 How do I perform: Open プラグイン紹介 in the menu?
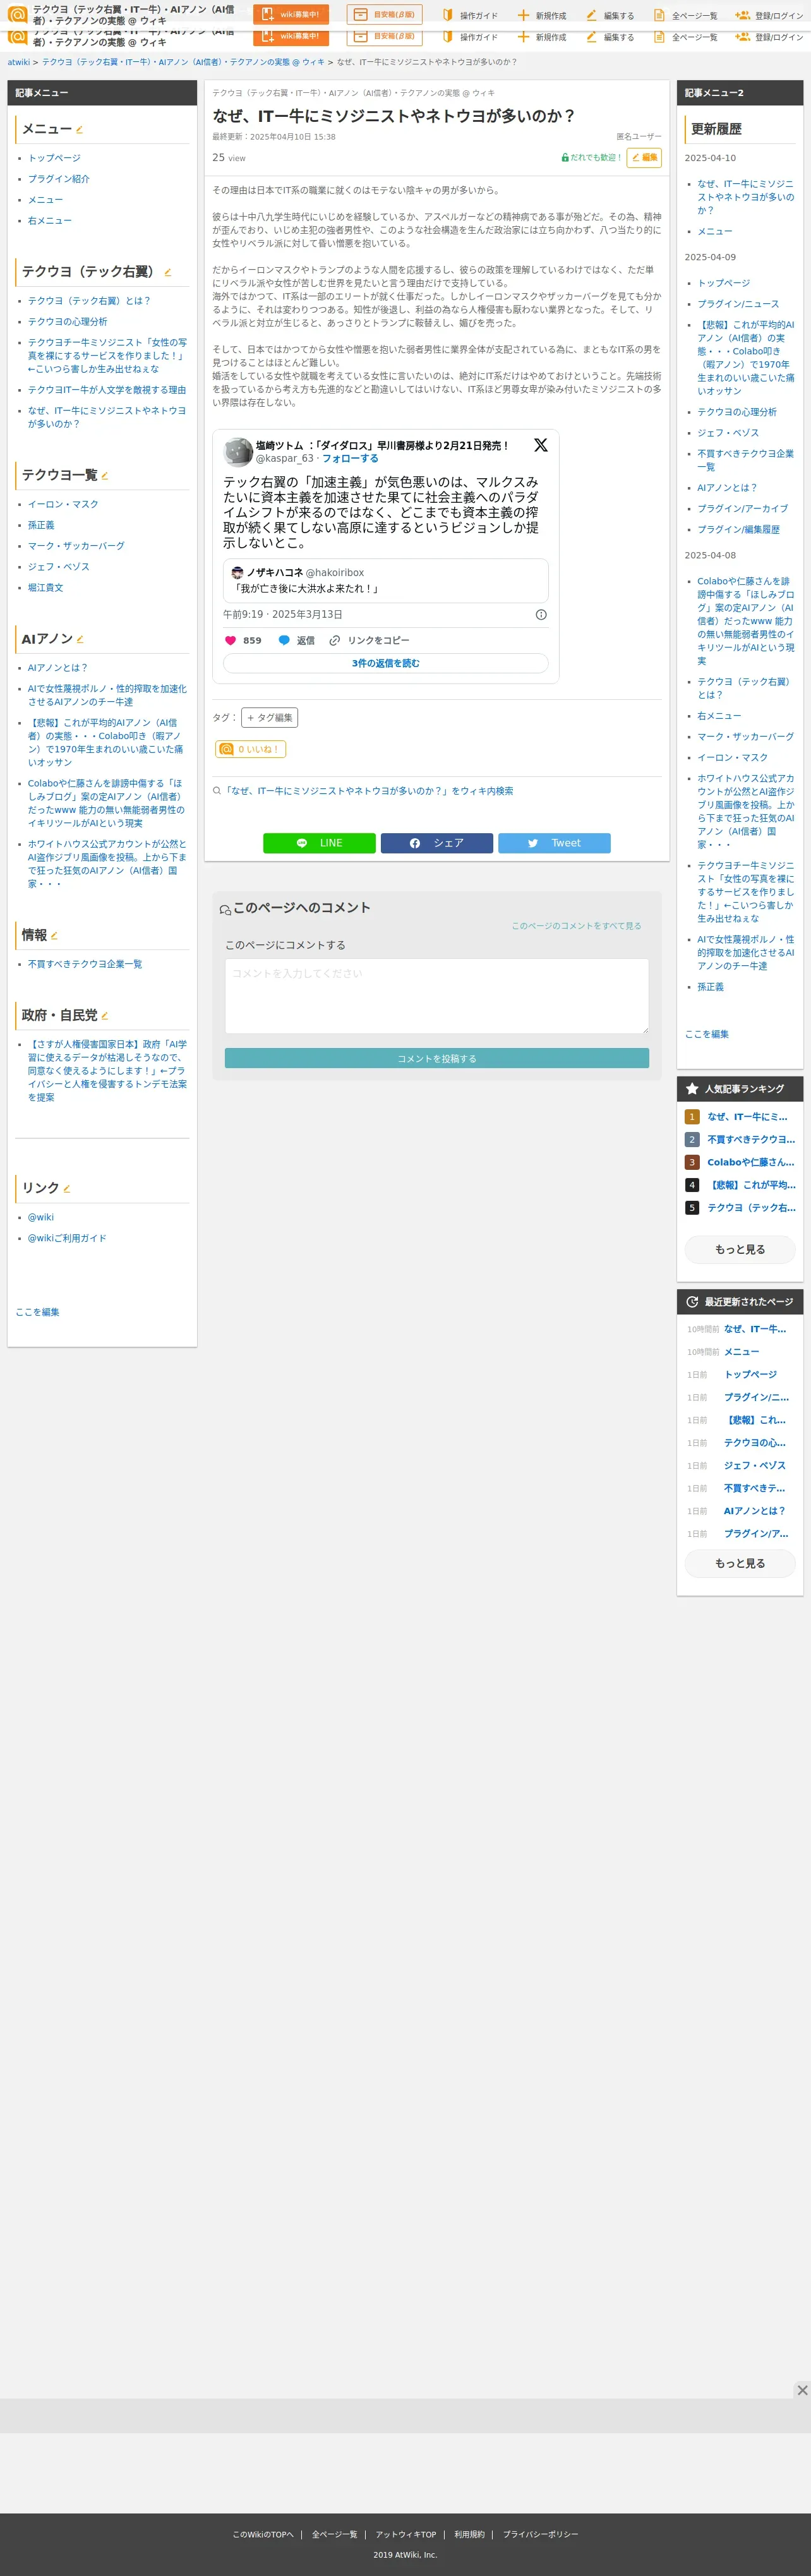(58, 179)
